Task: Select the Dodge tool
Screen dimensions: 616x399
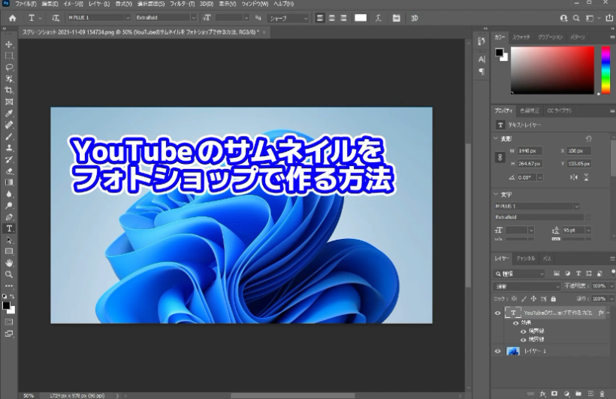Action: 9,206
